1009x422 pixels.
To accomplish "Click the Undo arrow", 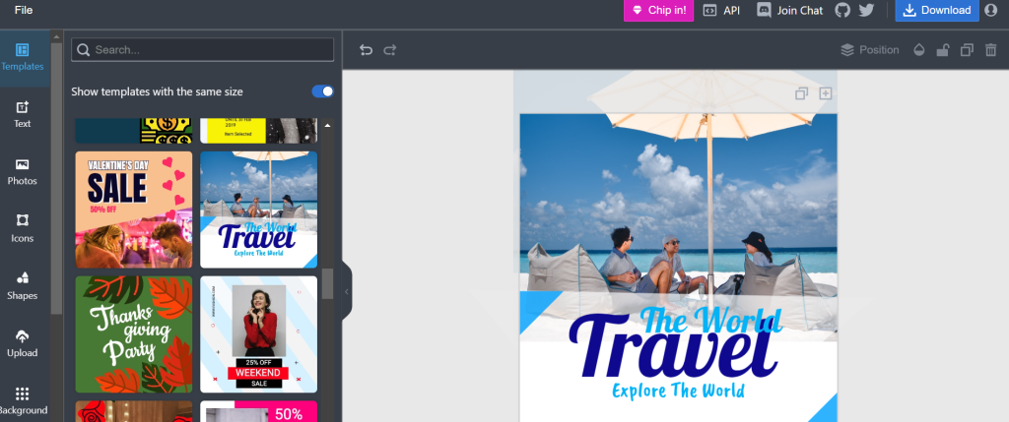I will (367, 50).
